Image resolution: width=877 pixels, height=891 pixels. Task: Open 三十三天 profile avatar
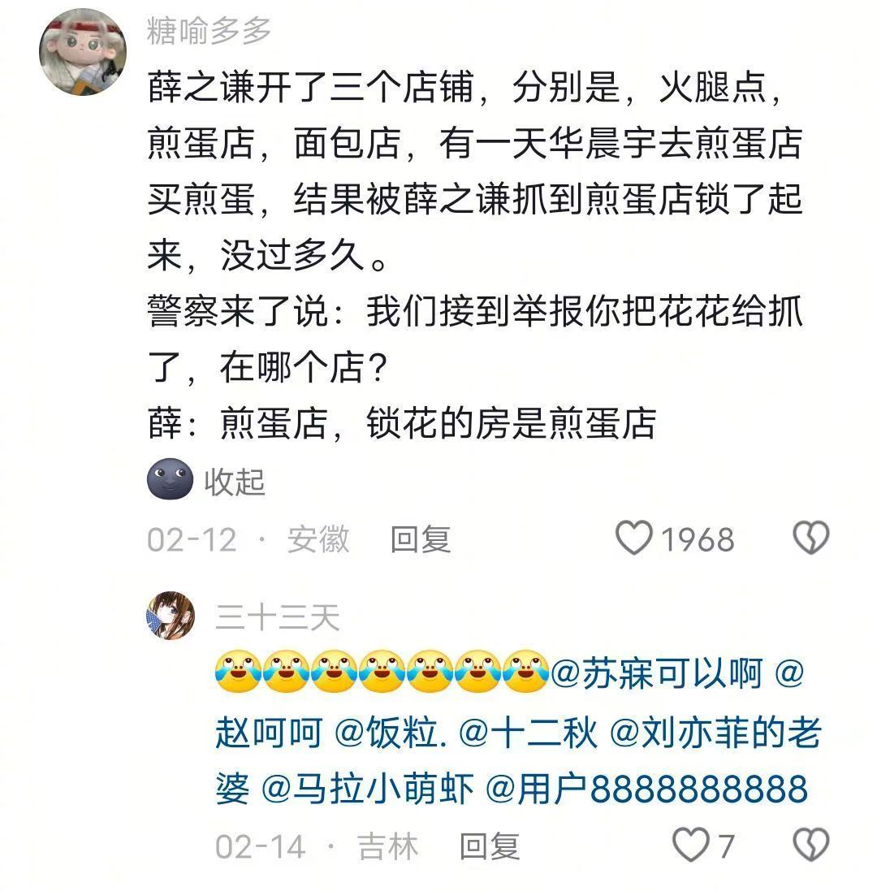pyautogui.click(x=171, y=616)
